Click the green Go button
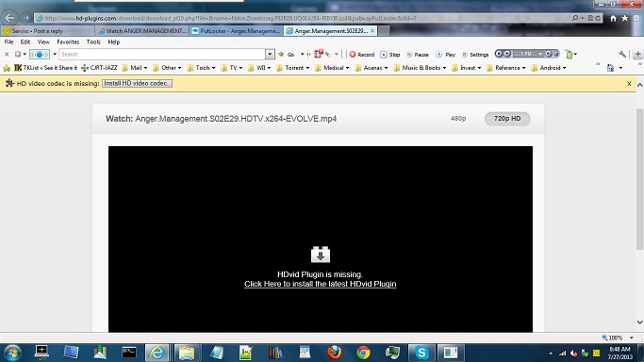The height and width of the screenshot is (362, 644). pos(287,54)
